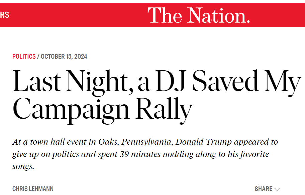Viewport: 305px width, 195px height.
Task: Click the word 'Nation.' in the logo
Action: point(219,15)
